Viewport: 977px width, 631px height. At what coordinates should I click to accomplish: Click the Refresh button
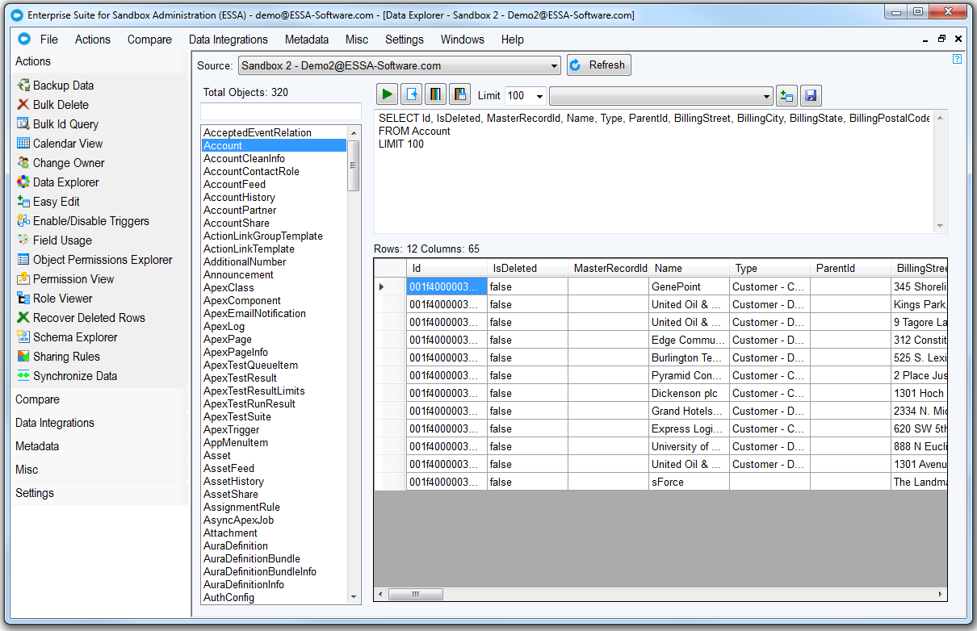click(599, 65)
